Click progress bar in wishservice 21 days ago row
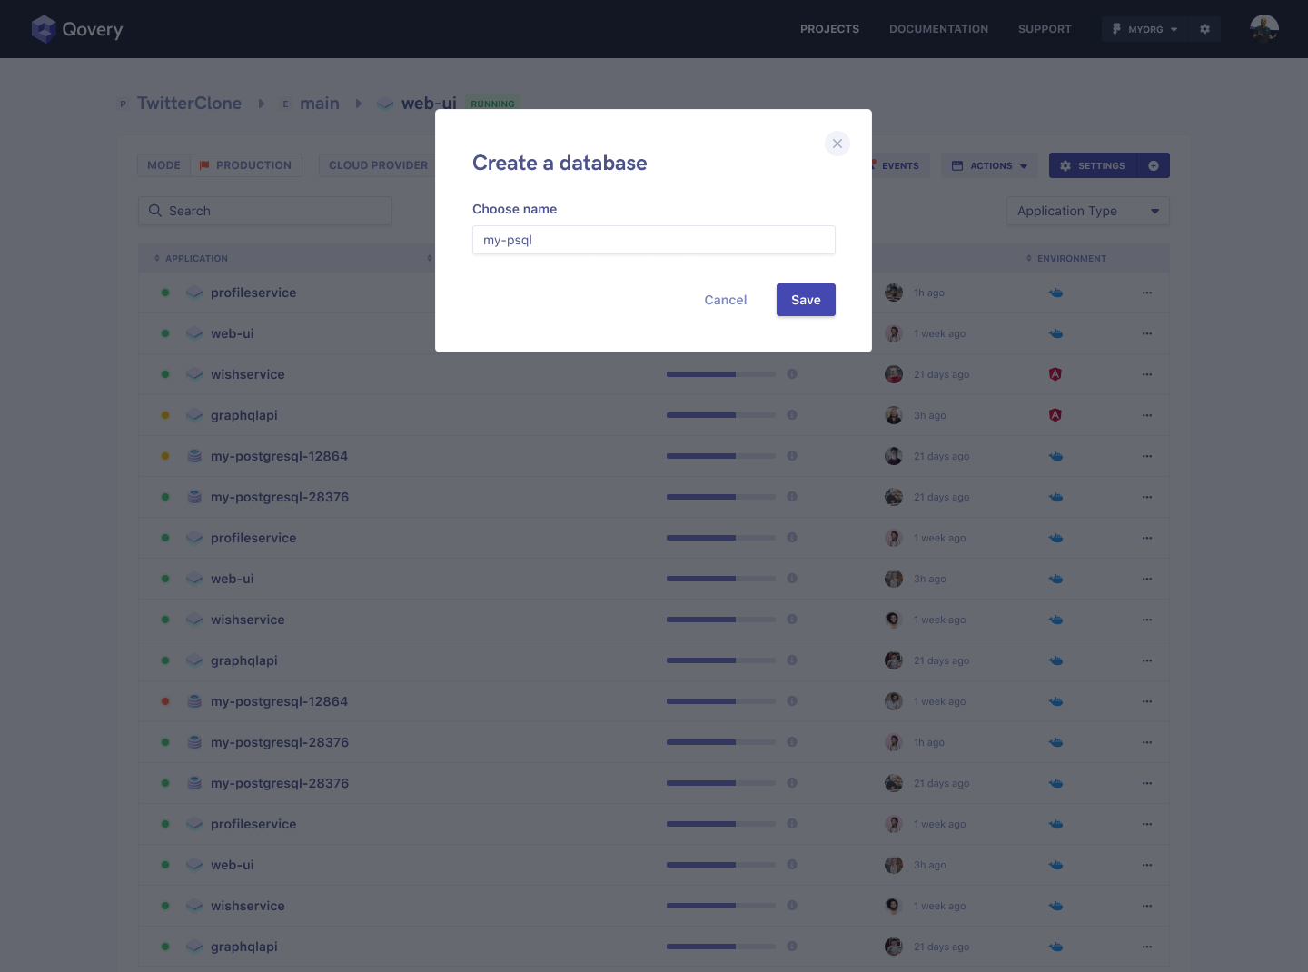This screenshot has height=972, width=1308. pos(721,374)
